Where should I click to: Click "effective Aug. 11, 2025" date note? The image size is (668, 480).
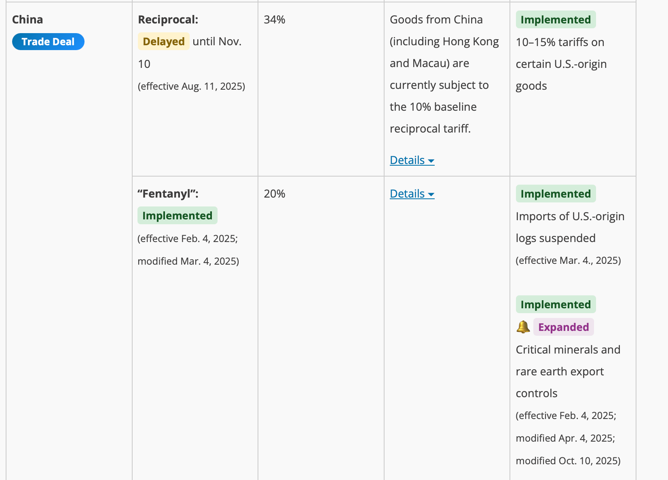click(191, 86)
